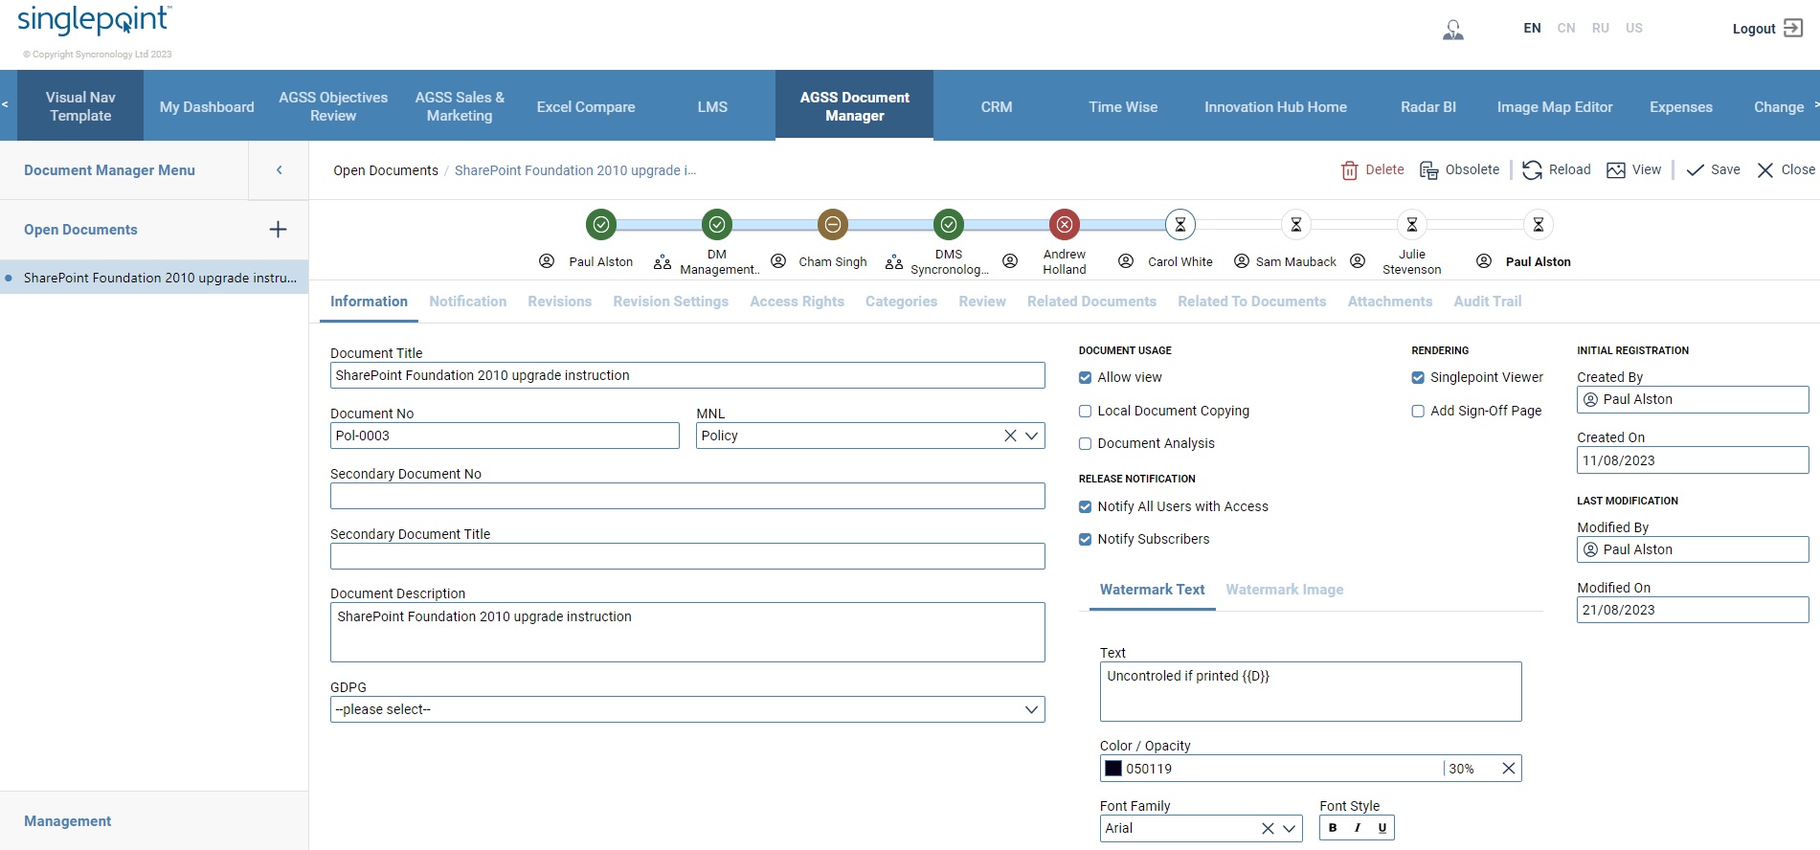Click the Document Title input field
1820x850 pixels.
point(687,375)
